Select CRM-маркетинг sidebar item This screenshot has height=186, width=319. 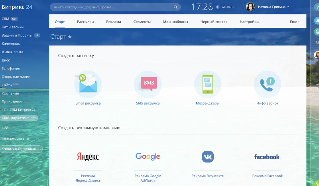pos(19,118)
